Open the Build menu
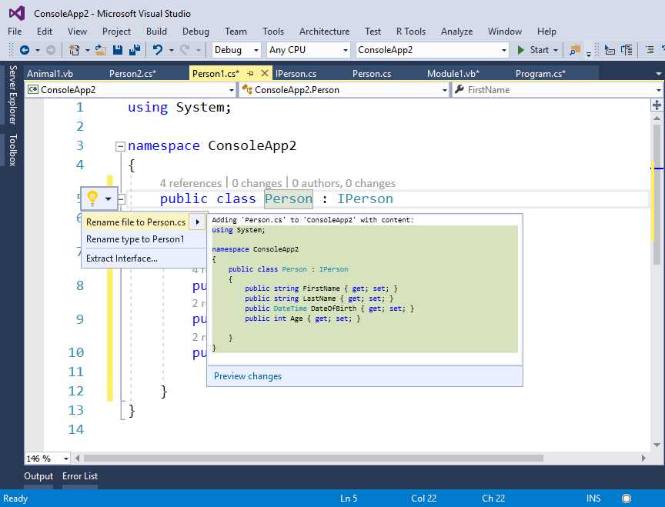 [x=156, y=32]
